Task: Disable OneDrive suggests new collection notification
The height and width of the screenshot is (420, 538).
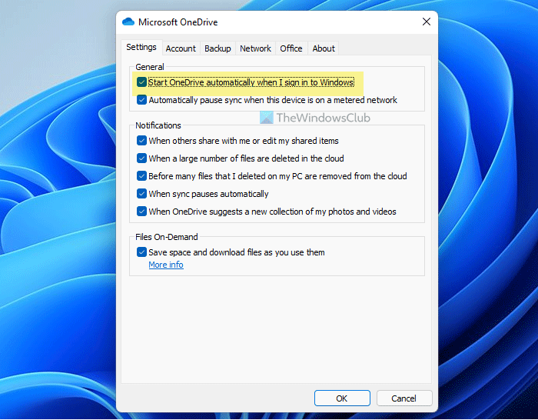Action: 141,212
